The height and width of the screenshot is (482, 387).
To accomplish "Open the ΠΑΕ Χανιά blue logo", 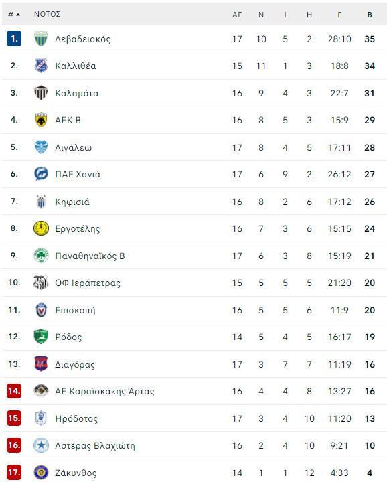I will (x=41, y=174).
